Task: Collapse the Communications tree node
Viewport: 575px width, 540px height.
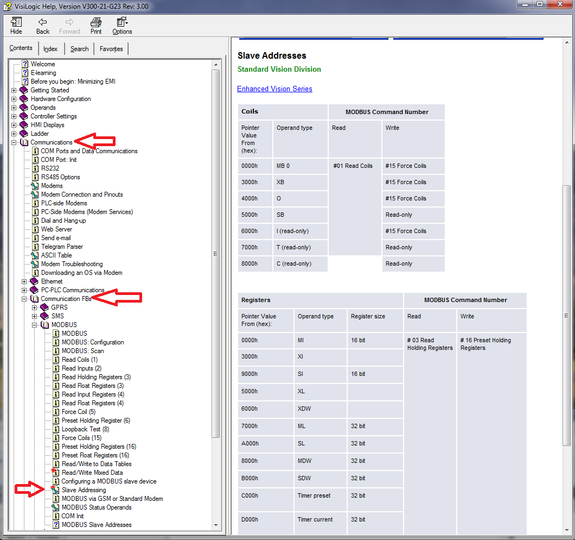Action: point(14,142)
